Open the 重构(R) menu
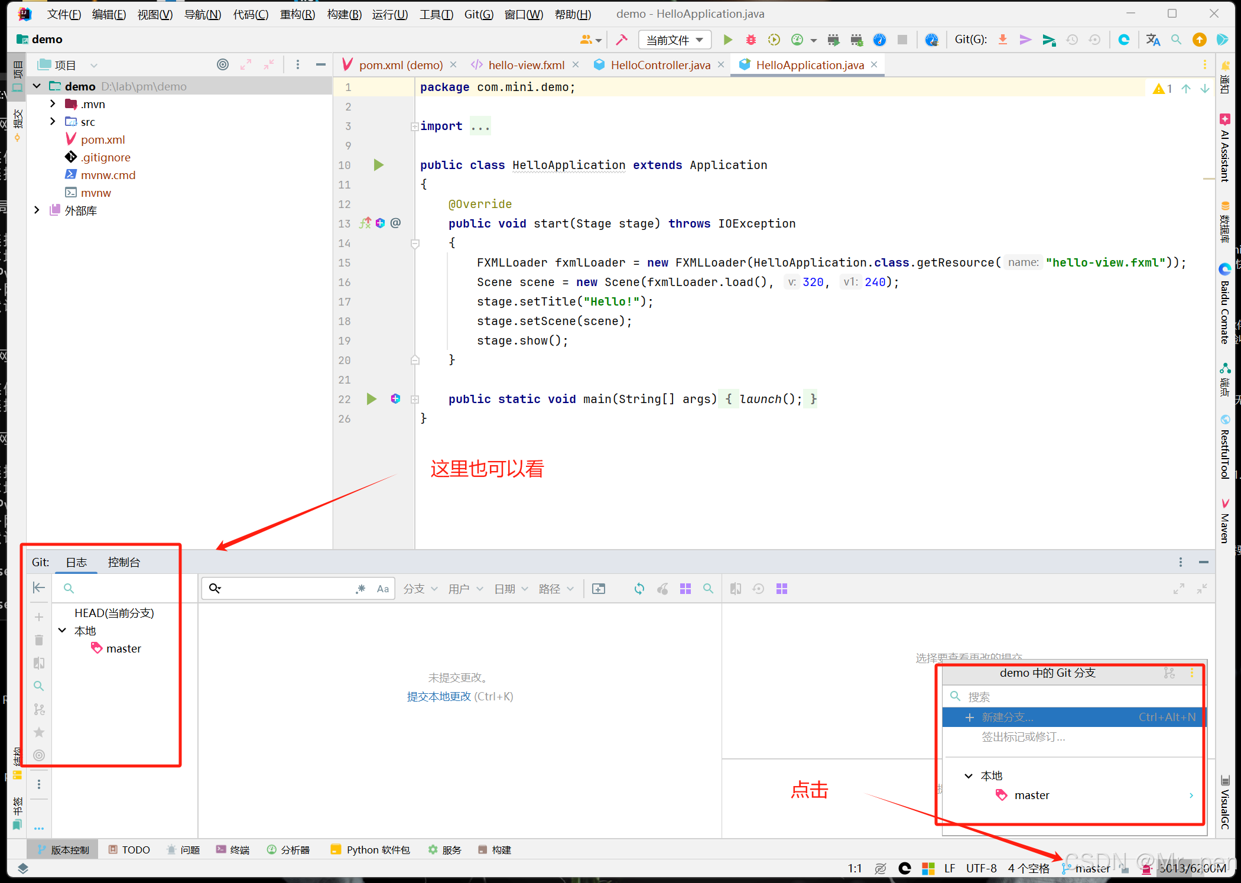 click(297, 14)
